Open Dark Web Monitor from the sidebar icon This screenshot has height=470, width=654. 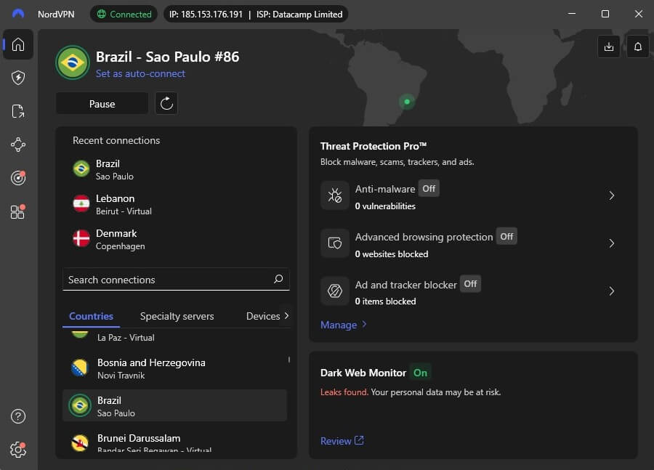[x=17, y=178]
